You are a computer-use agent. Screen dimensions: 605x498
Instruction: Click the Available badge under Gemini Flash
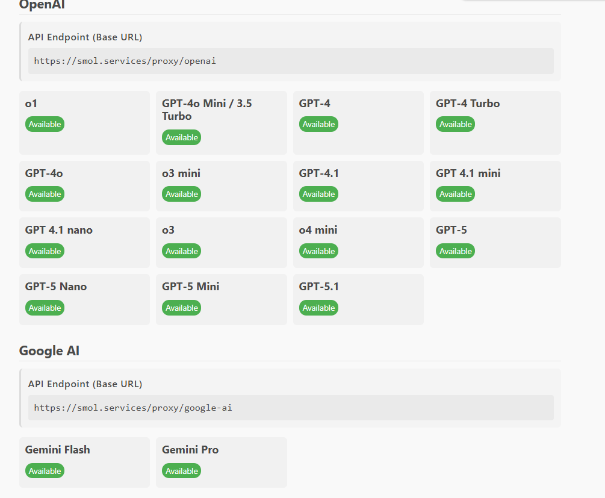click(45, 471)
